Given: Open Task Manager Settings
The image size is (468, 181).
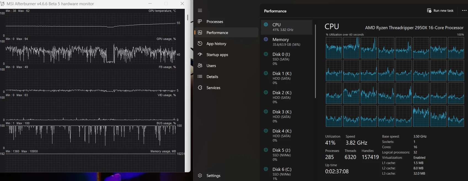Looking at the screenshot, I should coord(226,175).
